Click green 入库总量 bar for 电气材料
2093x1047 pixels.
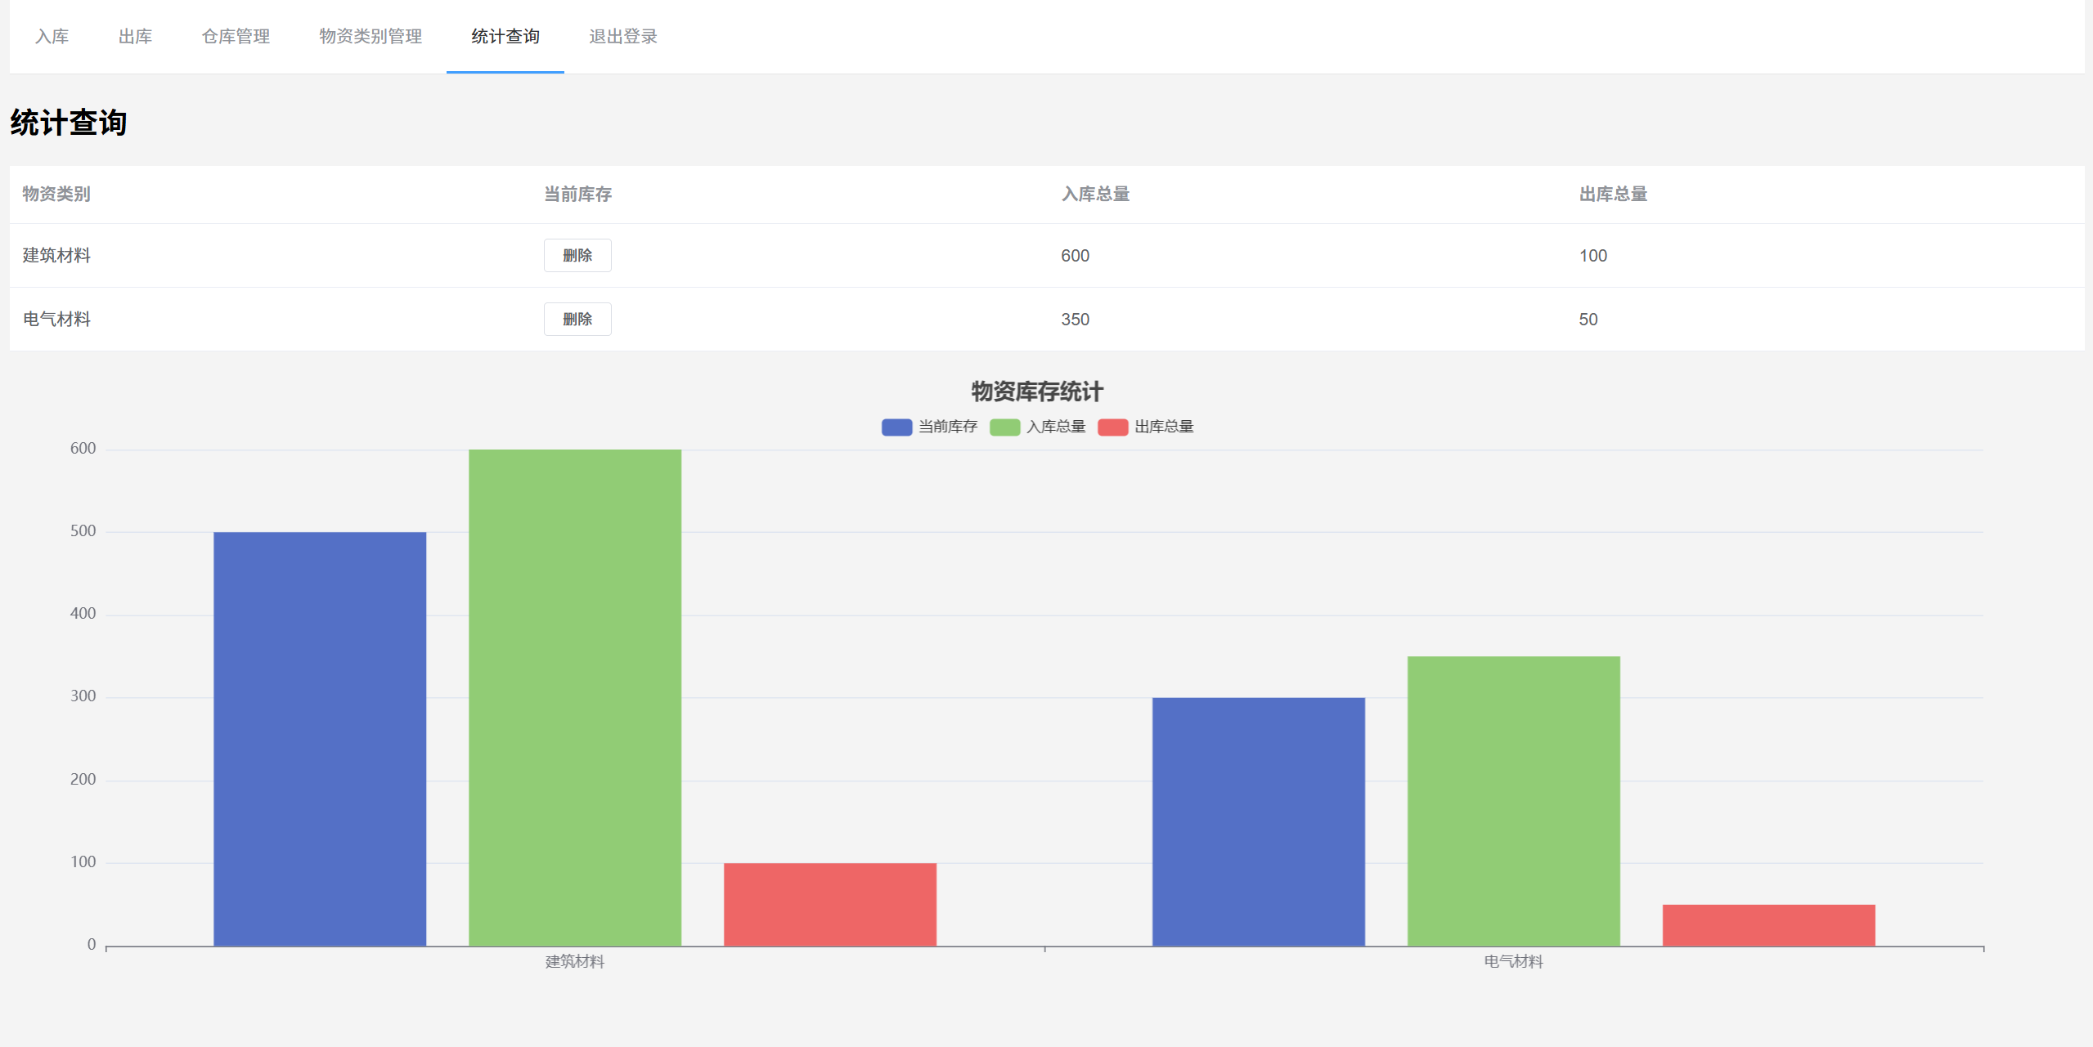click(x=1513, y=800)
